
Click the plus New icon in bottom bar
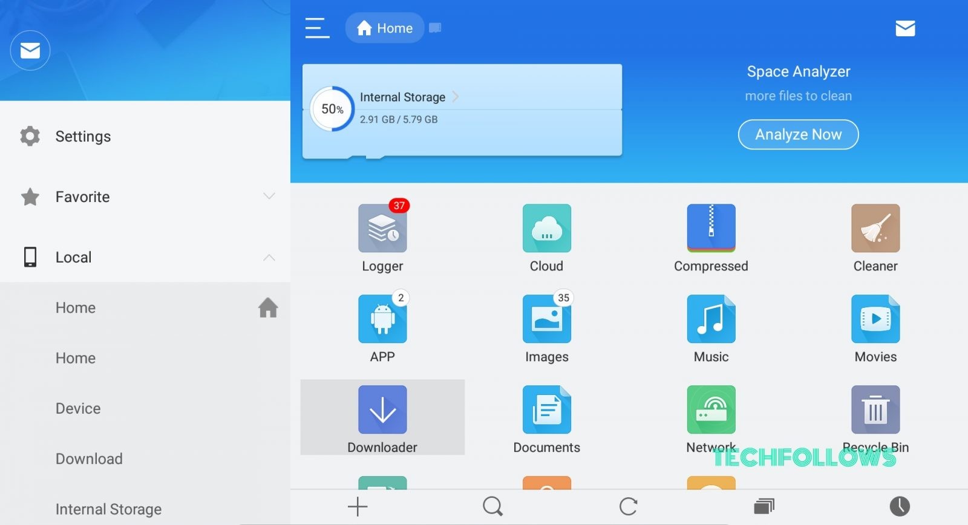click(x=358, y=506)
